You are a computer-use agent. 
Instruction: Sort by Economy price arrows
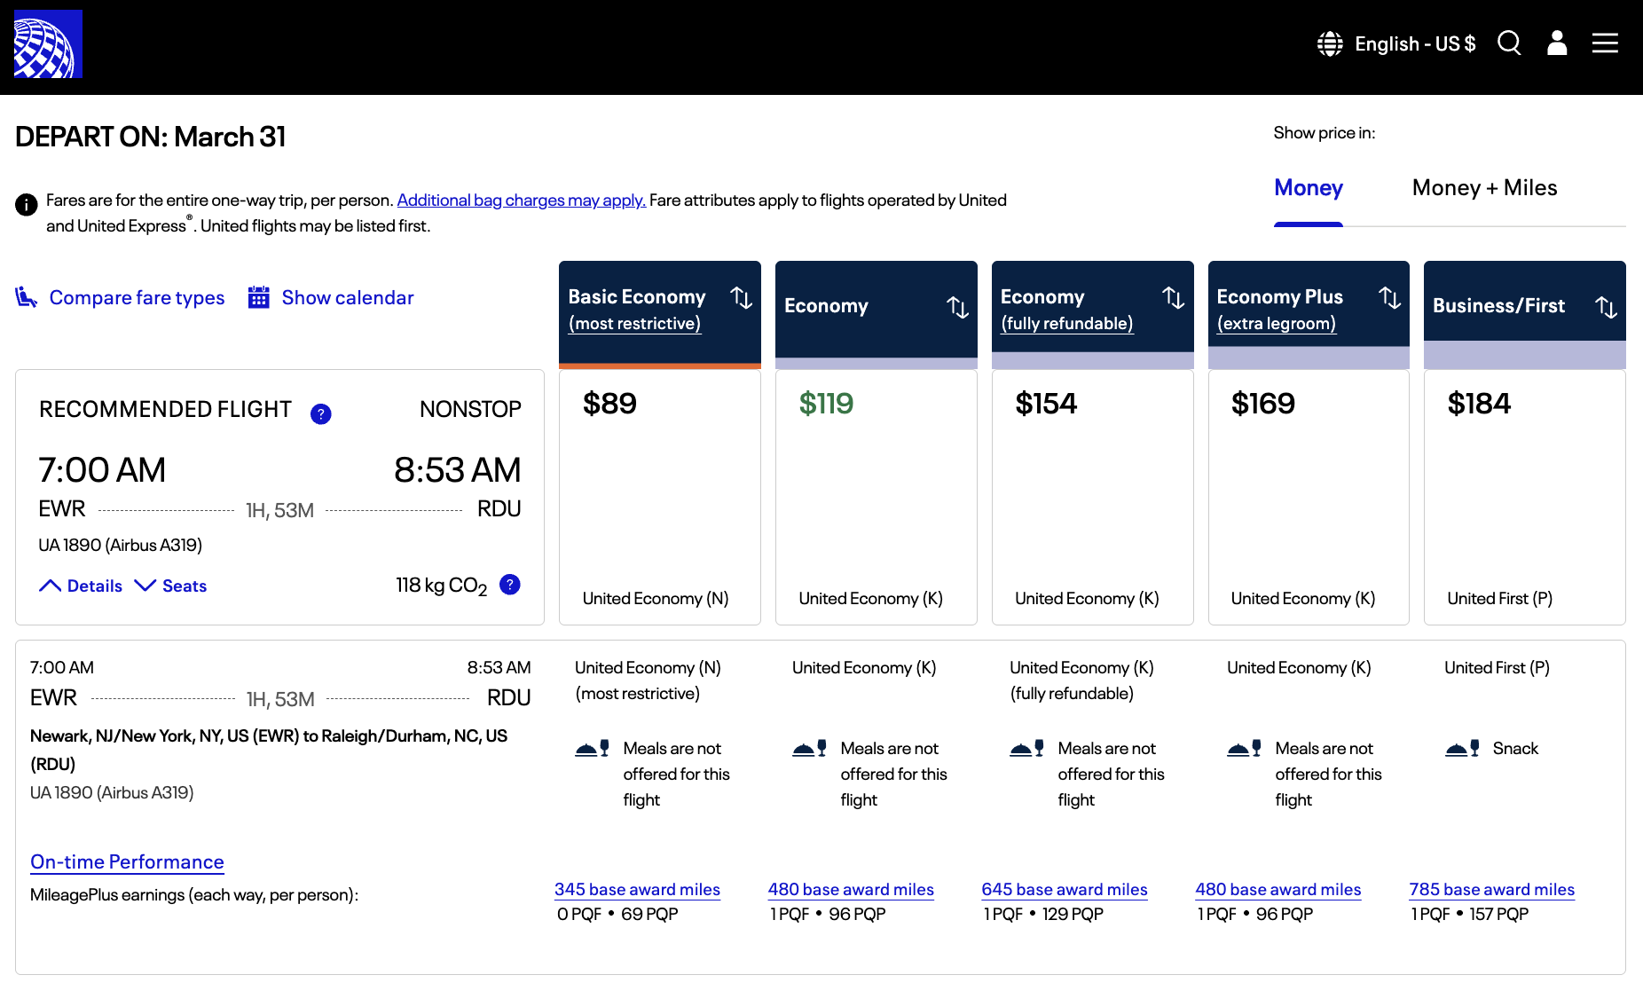pyautogui.click(x=957, y=307)
